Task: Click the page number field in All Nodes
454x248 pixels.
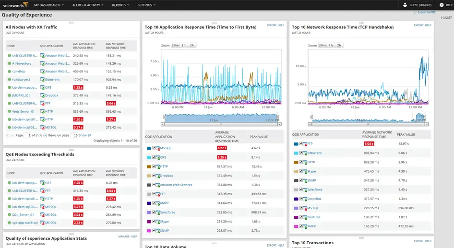Action: tap(27, 136)
